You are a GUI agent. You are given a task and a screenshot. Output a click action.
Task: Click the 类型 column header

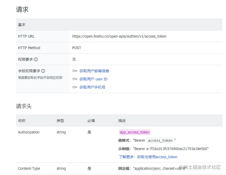tap(60, 121)
